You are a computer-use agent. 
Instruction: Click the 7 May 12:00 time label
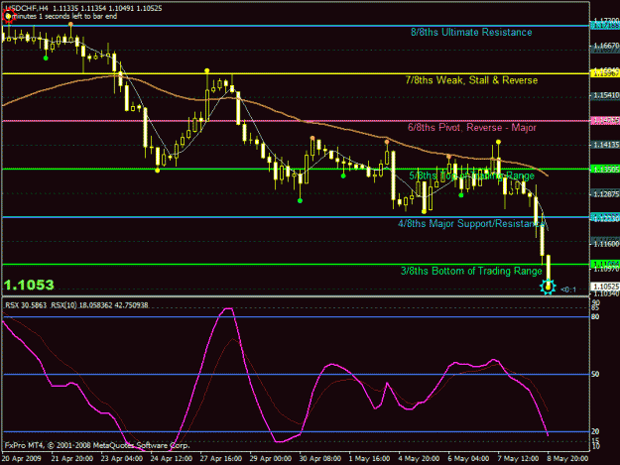pos(519,459)
